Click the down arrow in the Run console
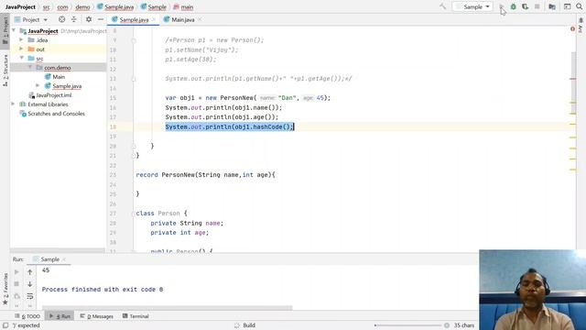Screen dimensions: 586x330 pyautogui.click(x=30, y=284)
